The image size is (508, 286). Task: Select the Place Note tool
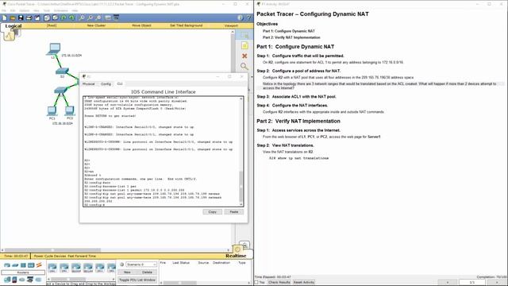pyautogui.click(x=244, y=46)
